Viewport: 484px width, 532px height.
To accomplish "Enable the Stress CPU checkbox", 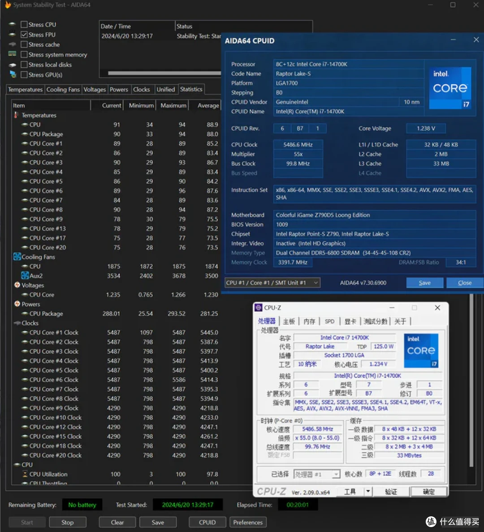I will click(24, 25).
